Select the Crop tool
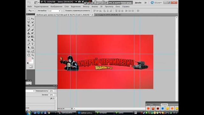 click(29, 26)
